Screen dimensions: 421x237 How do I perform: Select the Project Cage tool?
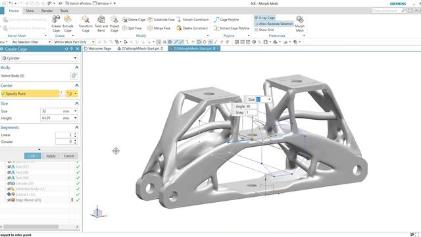pyautogui.click(x=114, y=24)
